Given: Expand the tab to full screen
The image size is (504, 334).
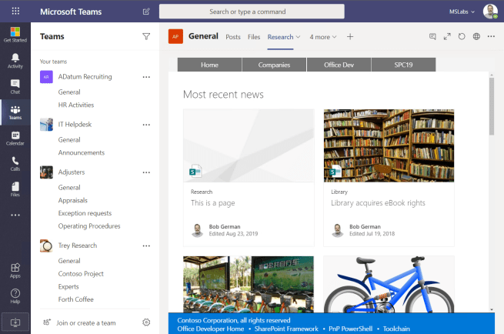Looking at the screenshot, I should (x=447, y=36).
